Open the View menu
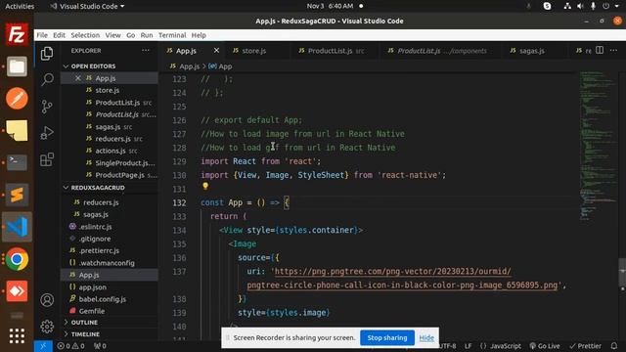 tap(112, 35)
